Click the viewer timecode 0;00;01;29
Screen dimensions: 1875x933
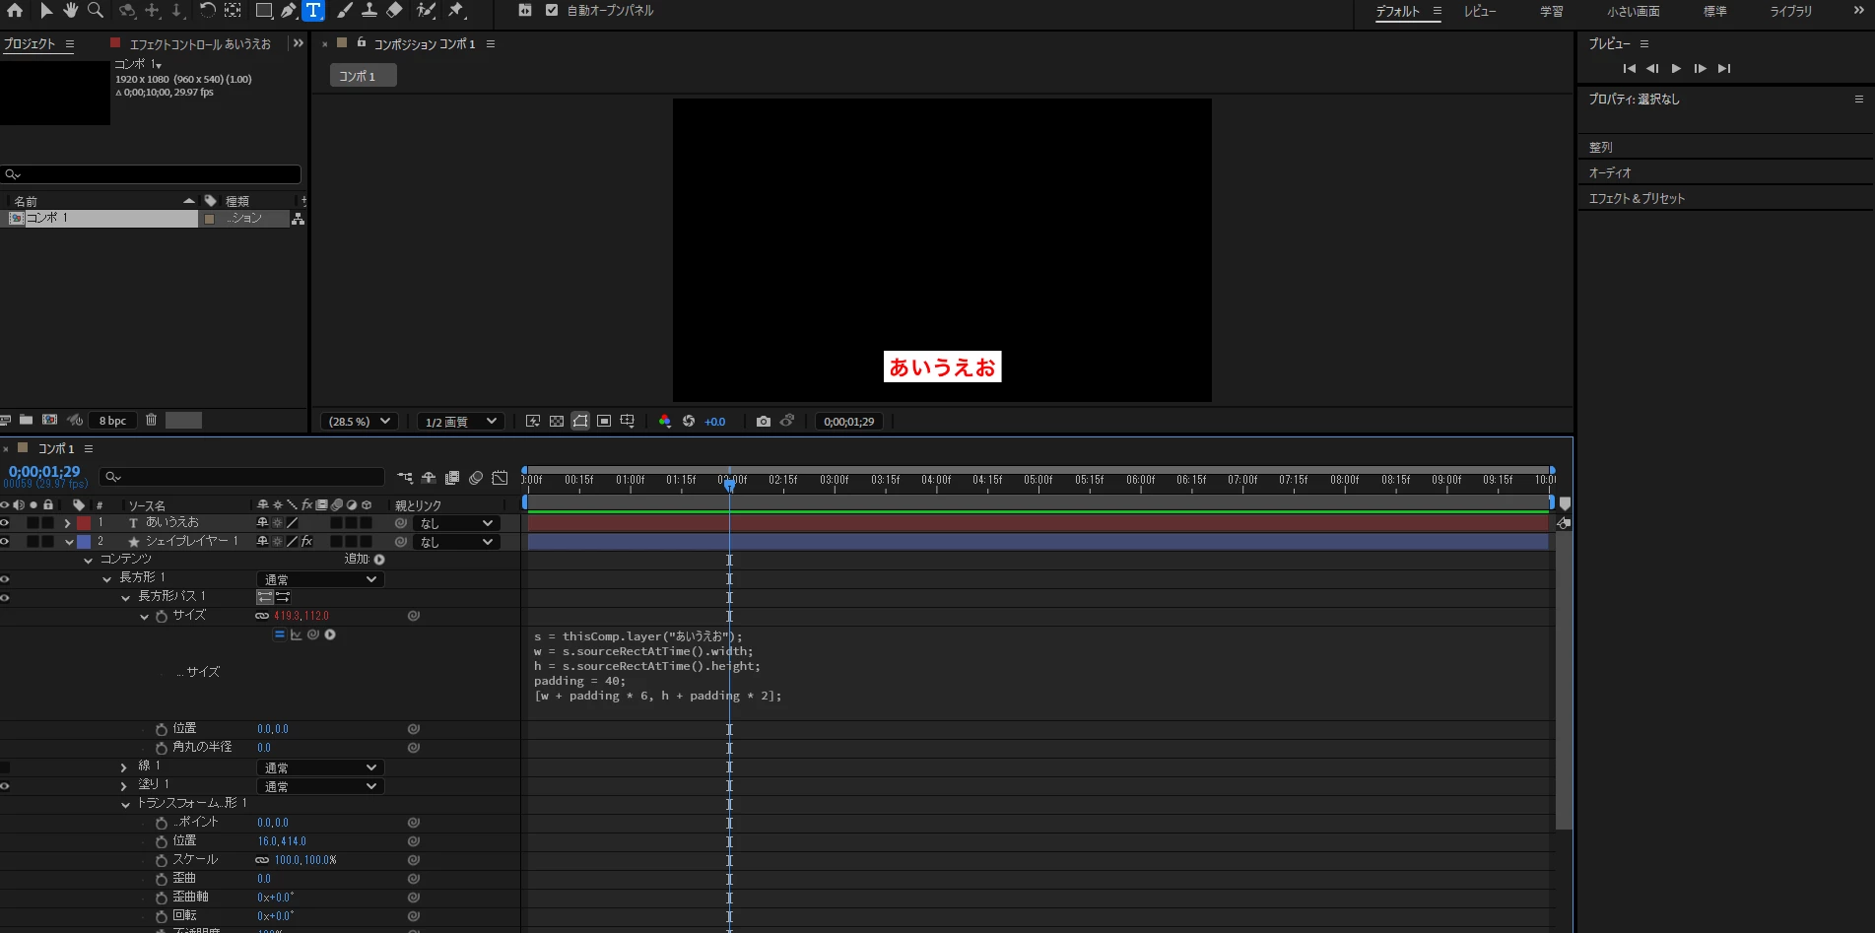click(x=849, y=422)
